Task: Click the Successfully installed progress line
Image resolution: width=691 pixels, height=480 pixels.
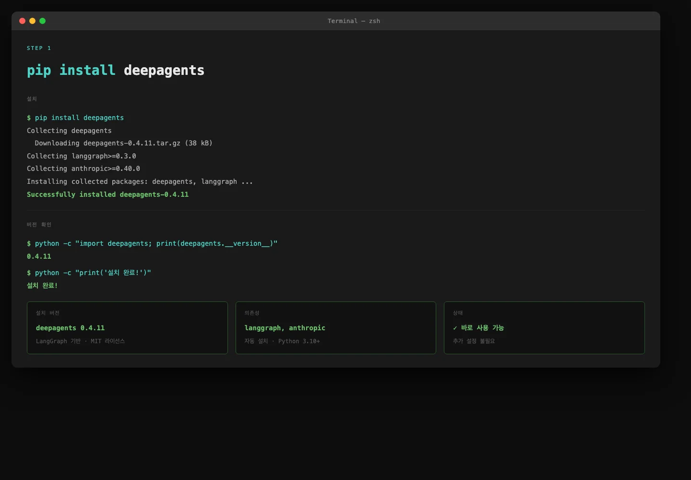Action: pos(107,194)
